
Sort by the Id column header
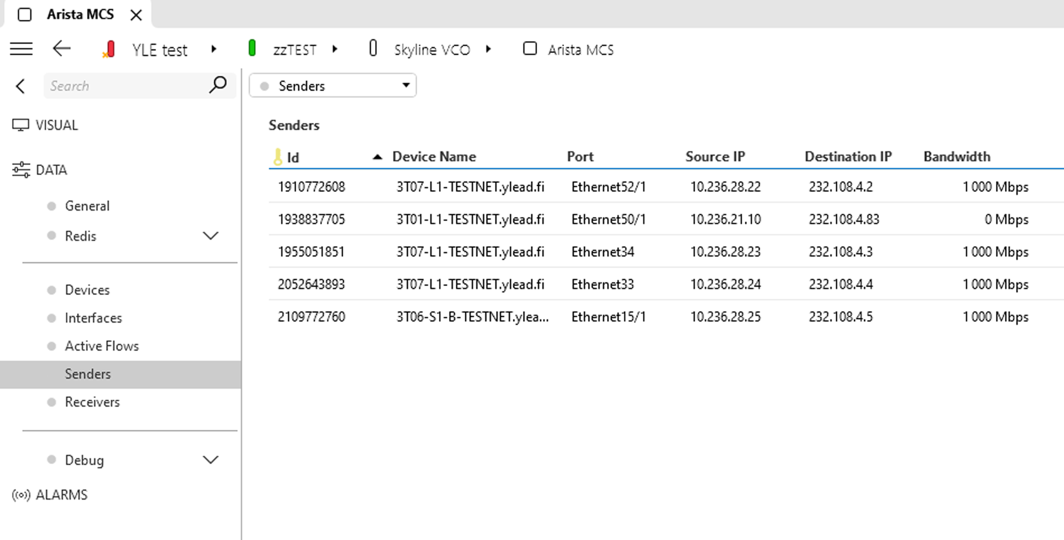(x=293, y=157)
